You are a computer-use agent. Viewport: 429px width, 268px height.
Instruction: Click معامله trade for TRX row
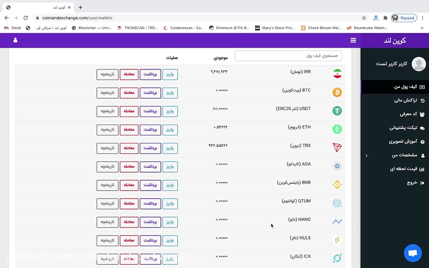click(x=129, y=148)
